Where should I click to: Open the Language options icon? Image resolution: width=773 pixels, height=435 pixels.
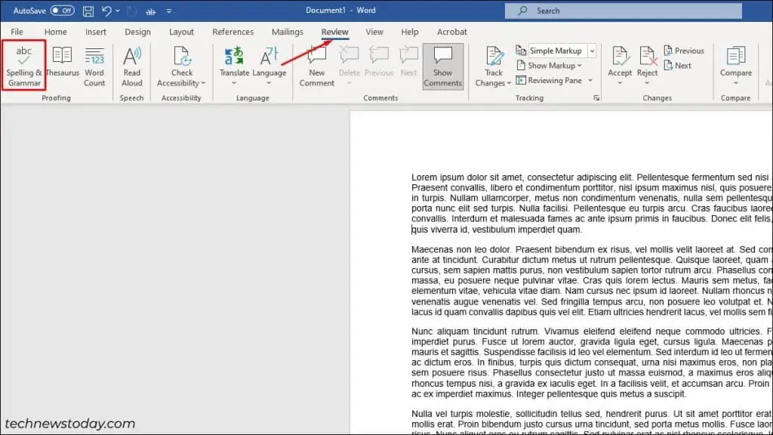click(269, 62)
